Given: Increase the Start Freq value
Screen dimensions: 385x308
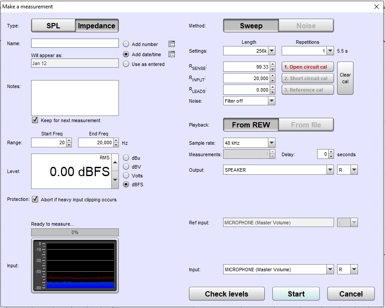Looking at the screenshot, I should [x=69, y=140].
